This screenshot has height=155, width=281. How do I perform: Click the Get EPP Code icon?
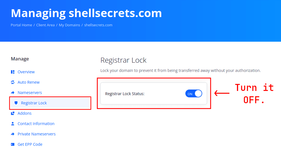coord(13,144)
